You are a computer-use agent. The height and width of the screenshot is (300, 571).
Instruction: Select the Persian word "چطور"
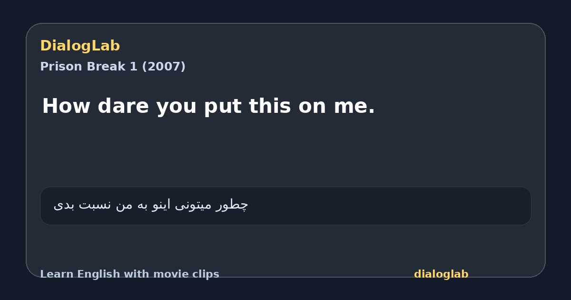coord(232,205)
